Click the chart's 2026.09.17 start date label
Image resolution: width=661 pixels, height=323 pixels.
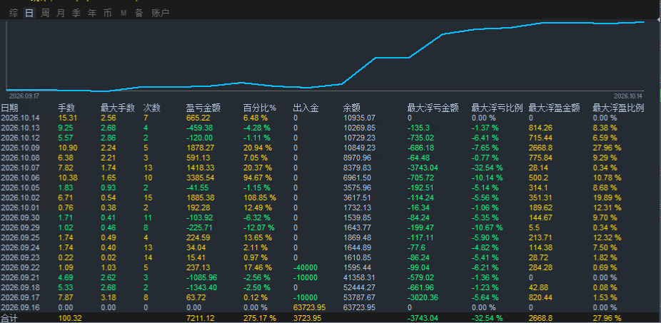pos(24,96)
